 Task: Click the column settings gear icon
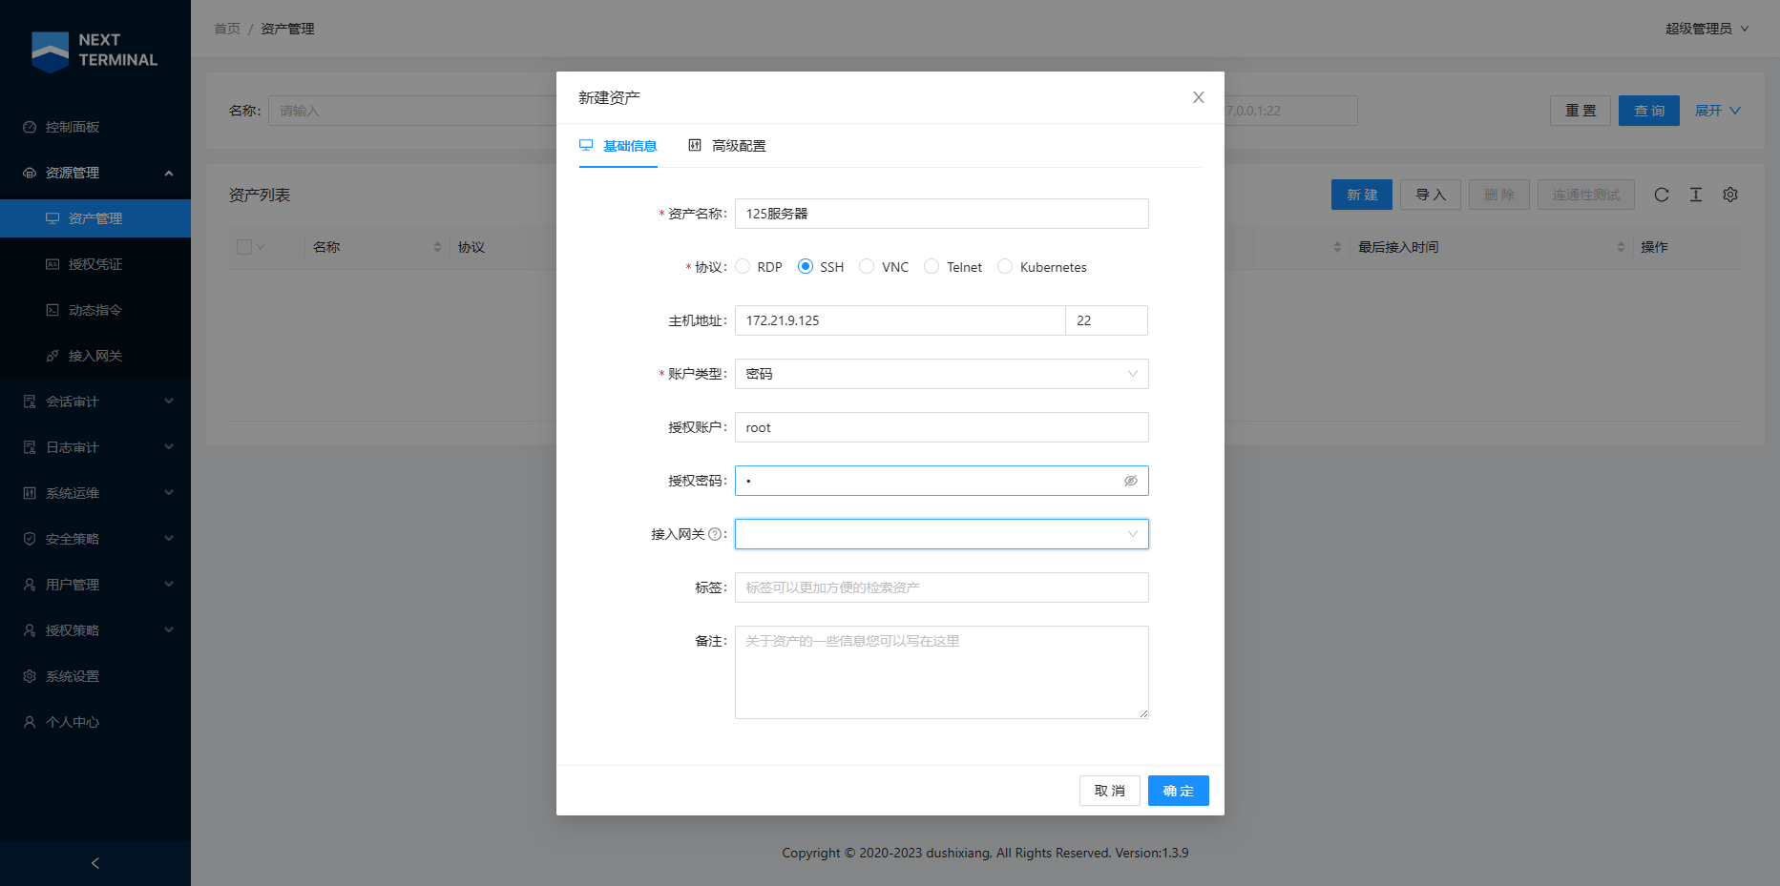coord(1730,195)
